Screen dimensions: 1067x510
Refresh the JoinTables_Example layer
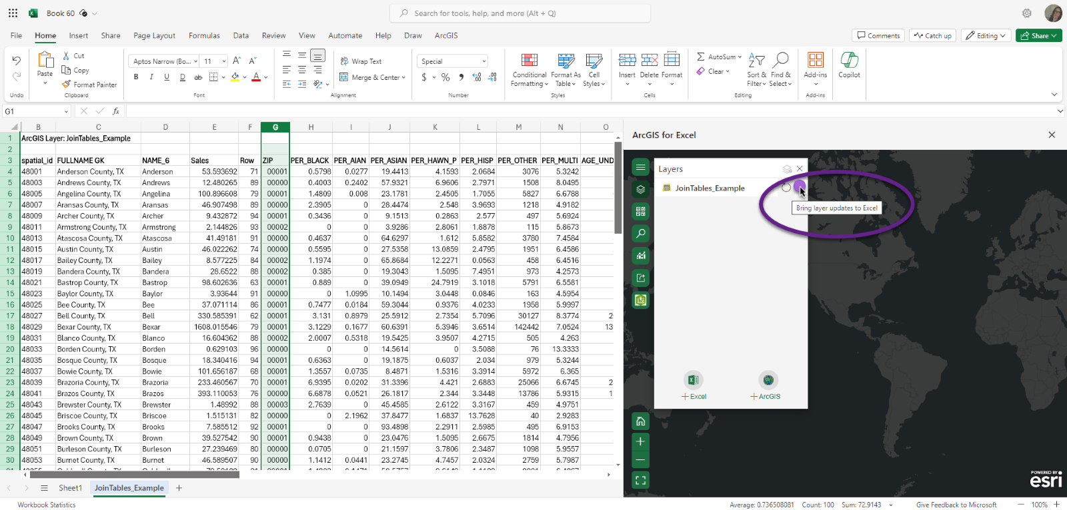click(x=786, y=188)
